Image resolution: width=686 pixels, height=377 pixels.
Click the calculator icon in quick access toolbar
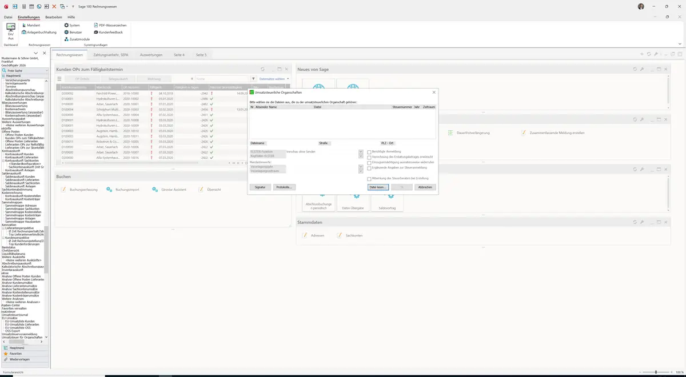point(23,6)
